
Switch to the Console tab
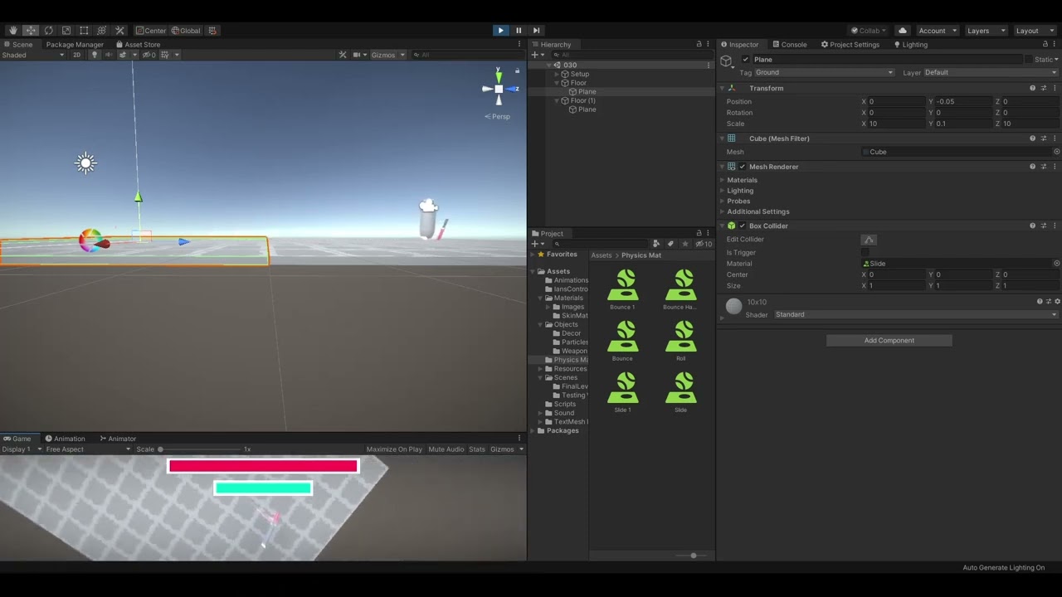[x=791, y=44]
